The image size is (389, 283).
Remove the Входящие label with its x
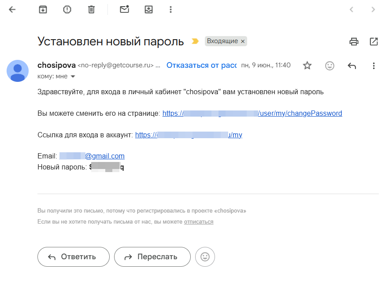243,41
